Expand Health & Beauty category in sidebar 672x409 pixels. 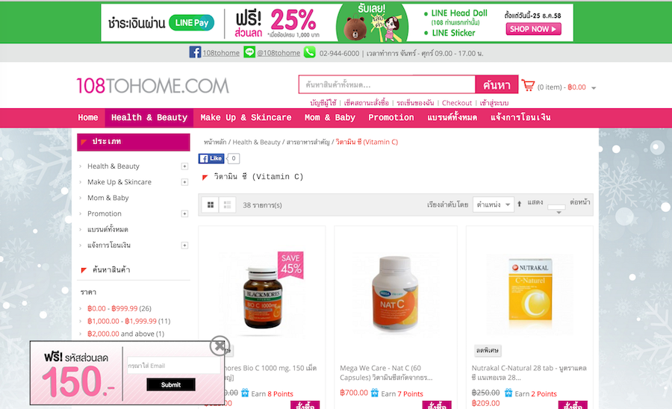[184, 166]
